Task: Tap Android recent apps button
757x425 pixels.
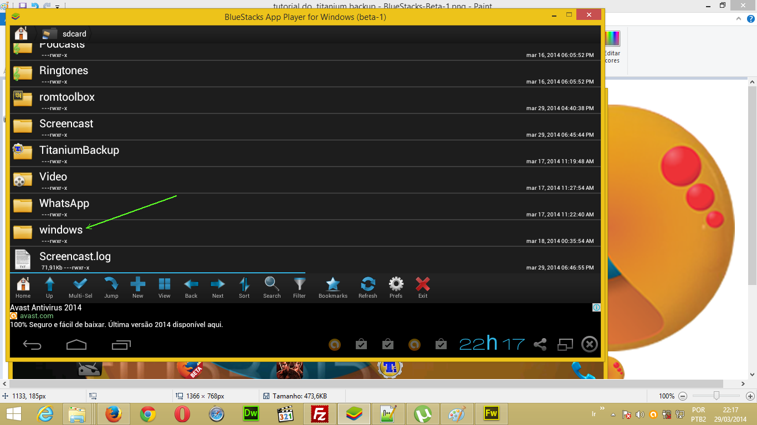Action: (x=121, y=345)
